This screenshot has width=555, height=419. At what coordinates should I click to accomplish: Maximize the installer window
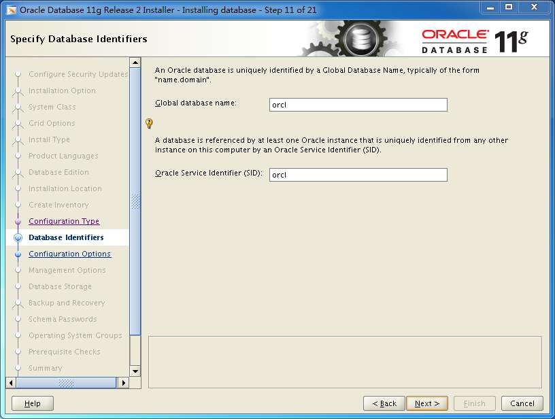pyautogui.click(x=509, y=7)
